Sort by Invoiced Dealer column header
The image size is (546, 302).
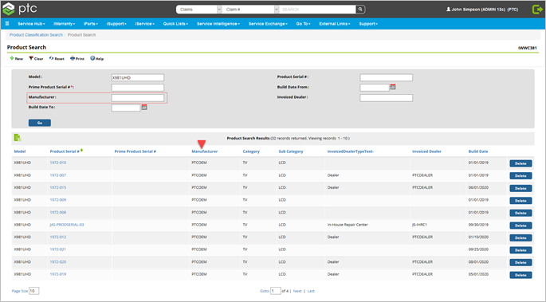pyautogui.click(x=426, y=151)
